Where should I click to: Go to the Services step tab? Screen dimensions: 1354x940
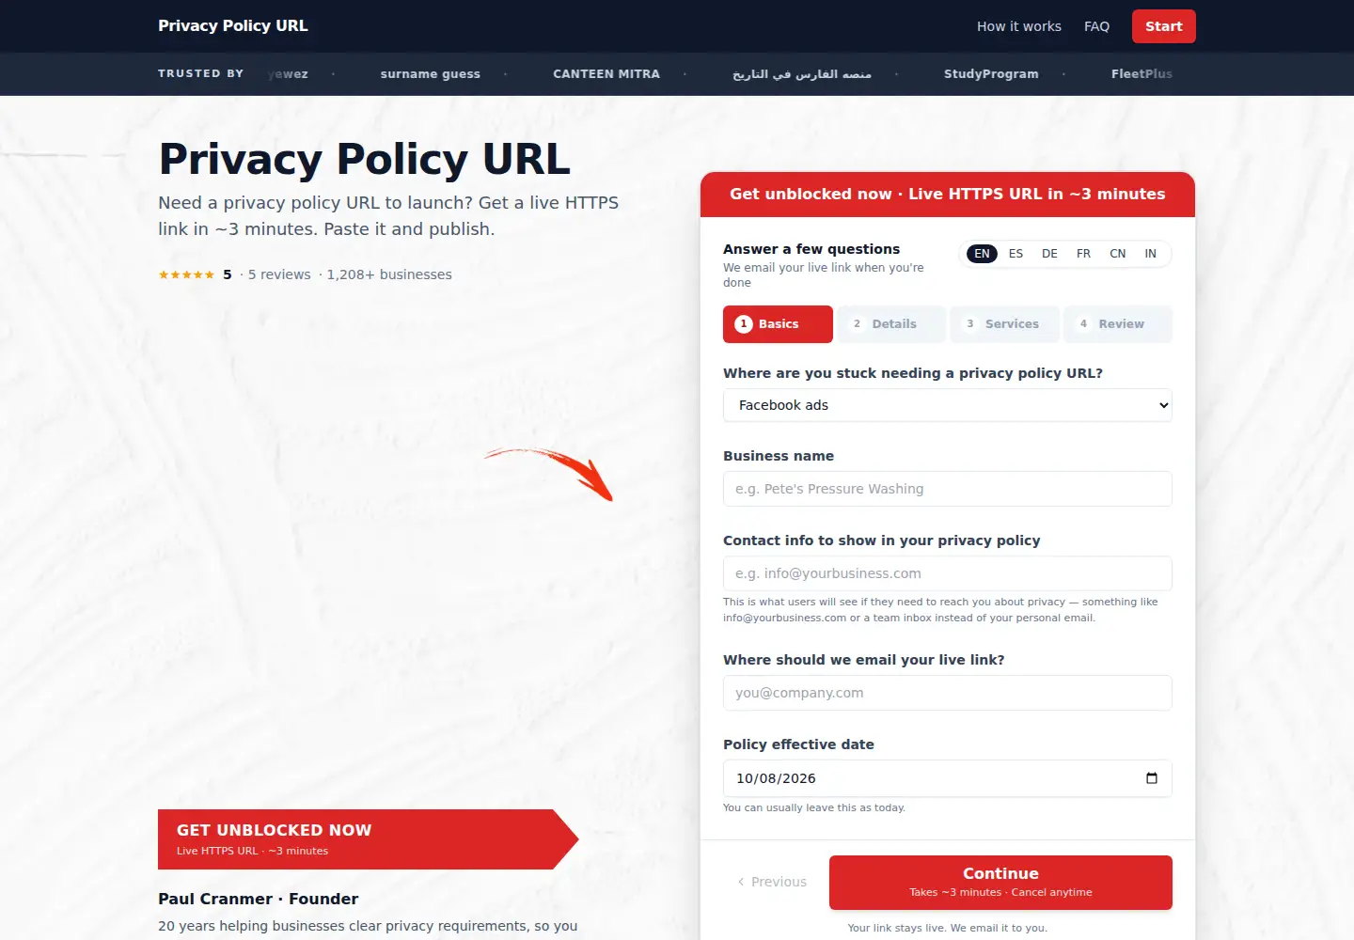pyautogui.click(x=1004, y=324)
